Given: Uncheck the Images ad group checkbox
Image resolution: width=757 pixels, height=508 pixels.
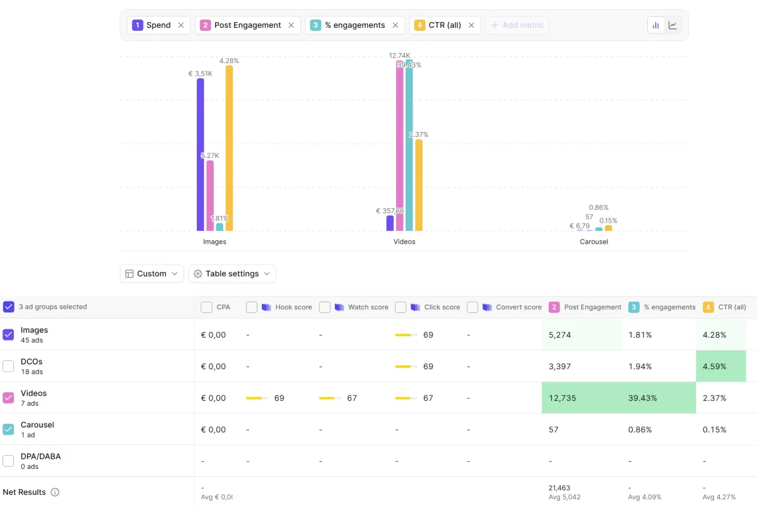Looking at the screenshot, I should 8,334.
